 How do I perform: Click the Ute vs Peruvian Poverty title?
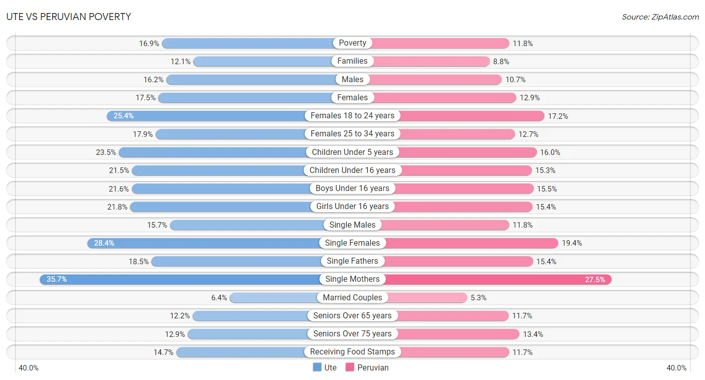69,17
